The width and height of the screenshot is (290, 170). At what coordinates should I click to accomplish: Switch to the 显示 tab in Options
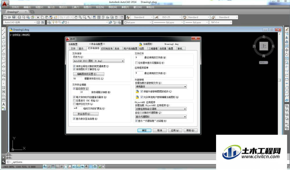[x=81, y=49]
